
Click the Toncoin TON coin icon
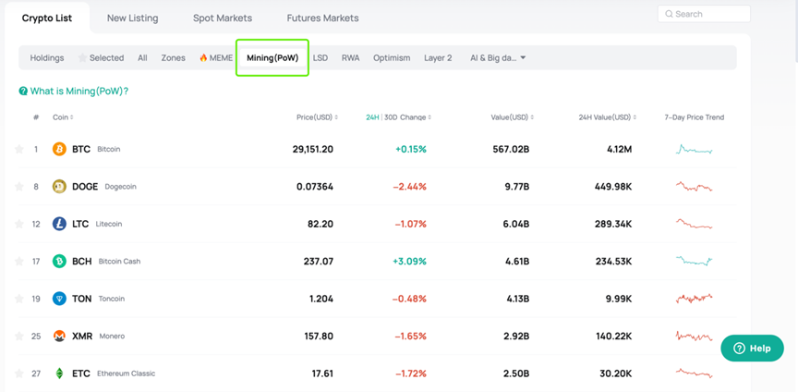pyautogui.click(x=59, y=299)
